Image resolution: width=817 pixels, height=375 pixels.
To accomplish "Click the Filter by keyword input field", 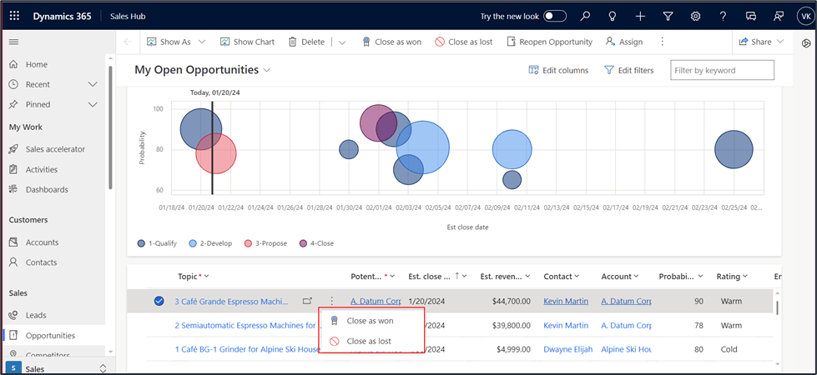I will (x=721, y=71).
